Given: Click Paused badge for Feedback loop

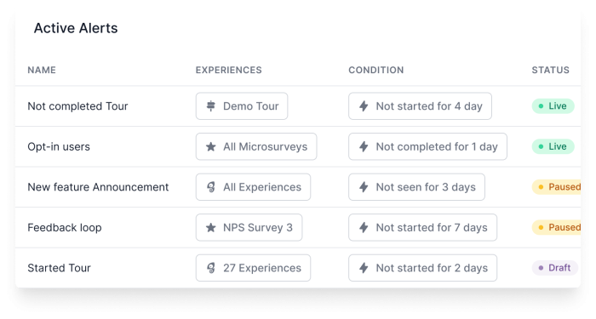Looking at the screenshot, I should click(x=556, y=227).
